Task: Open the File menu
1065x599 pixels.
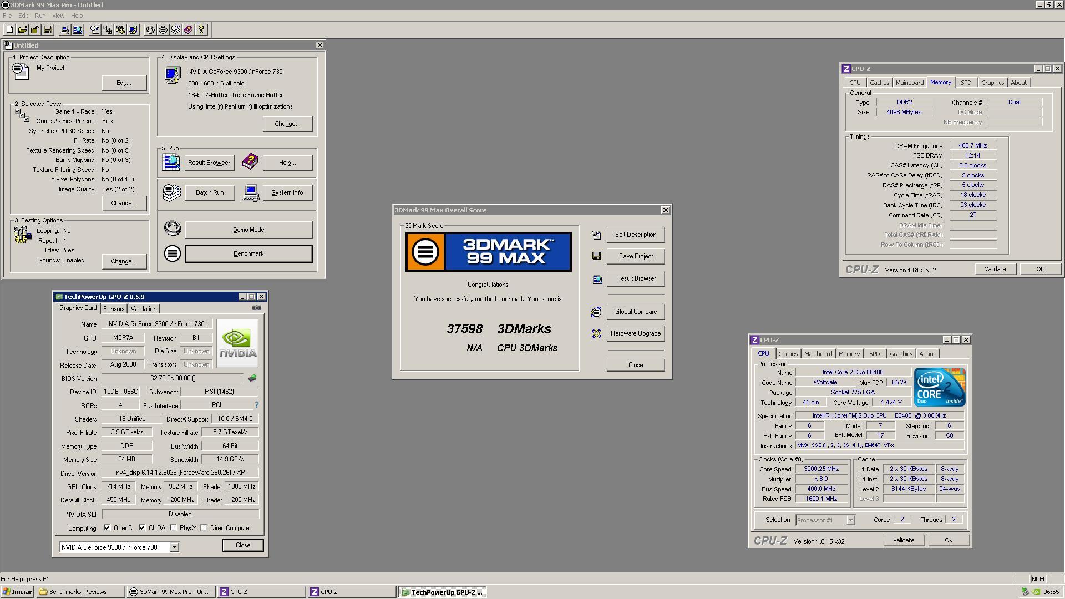Action: tap(7, 16)
